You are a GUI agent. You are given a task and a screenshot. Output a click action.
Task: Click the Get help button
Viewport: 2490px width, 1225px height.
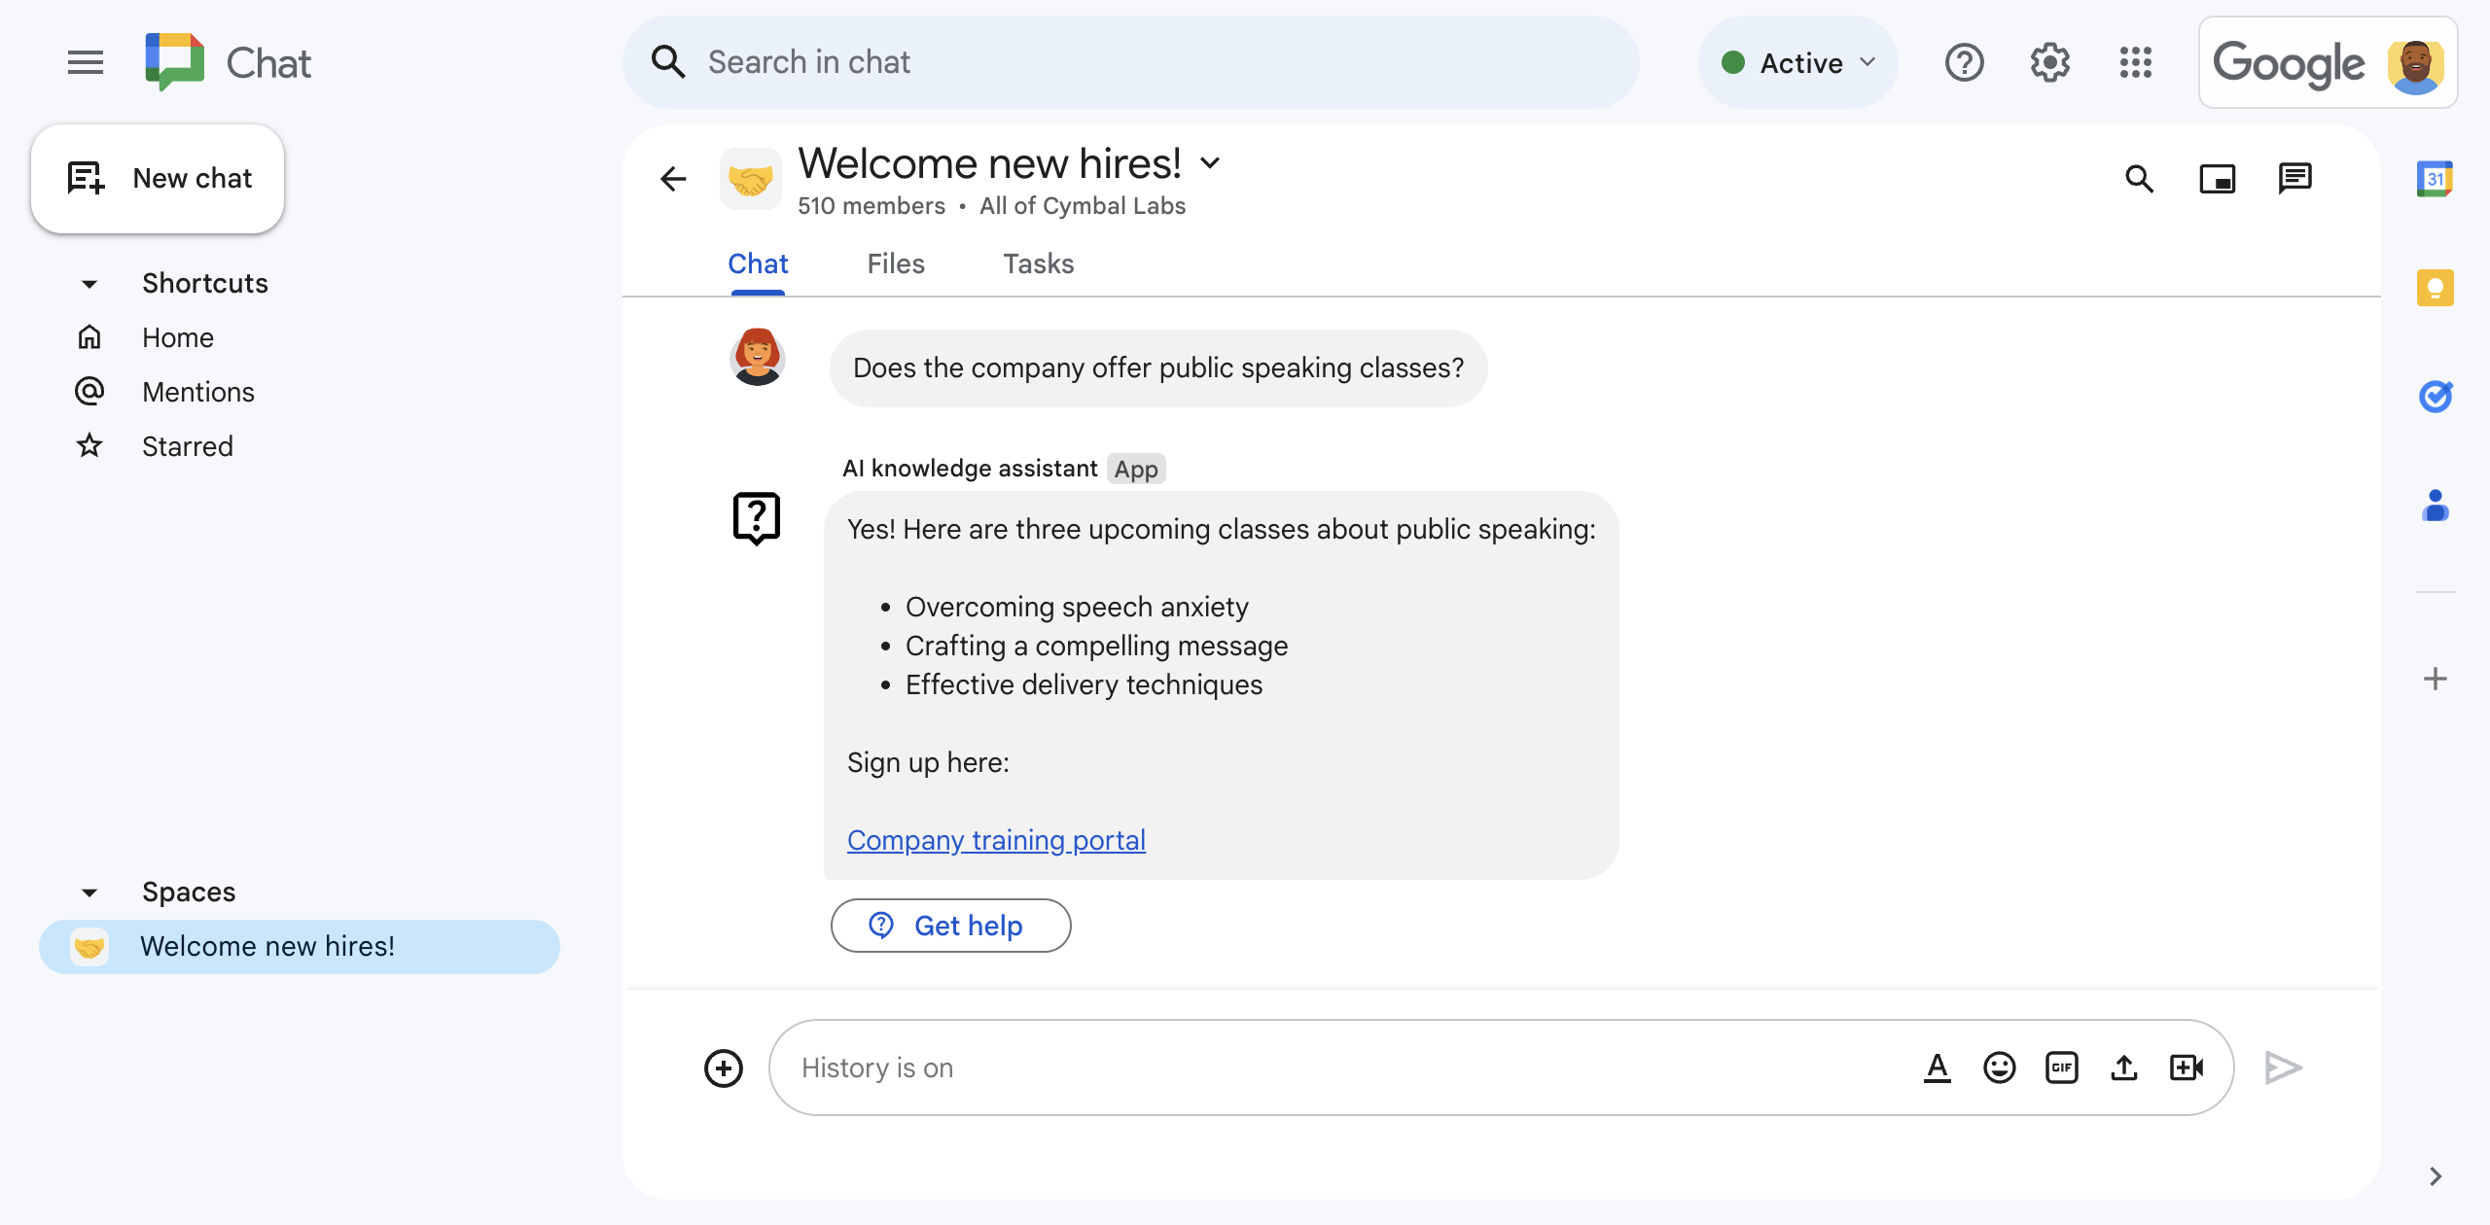[951, 926]
